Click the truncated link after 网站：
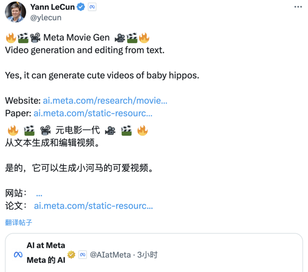Screen dimensions: 308x272 click(x=39, y=193)
